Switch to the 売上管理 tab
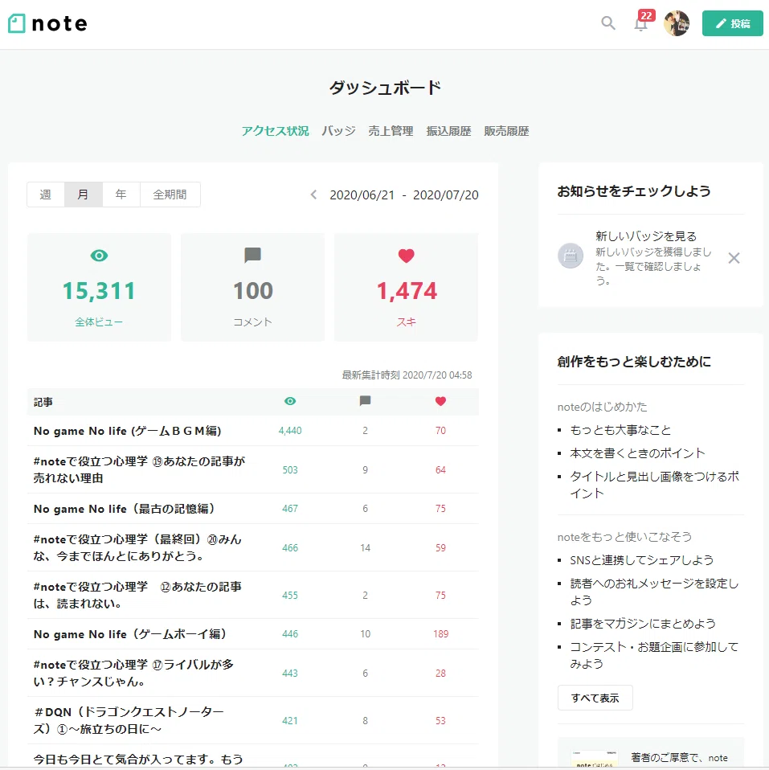 click(391, 131)
